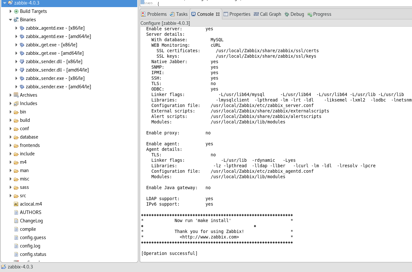Click the Progress tab icon
The height and width of the screenshot is (272, 412).
[x=310, y=15]
